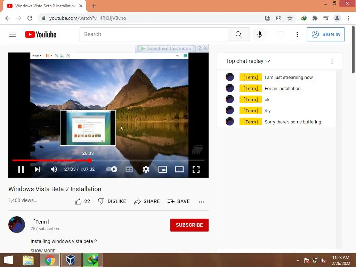The width and height of the screenshot is (356, 267).
Task: Close the Windows Vista Beta 2 tab
Action: click(x=81, y=6)
